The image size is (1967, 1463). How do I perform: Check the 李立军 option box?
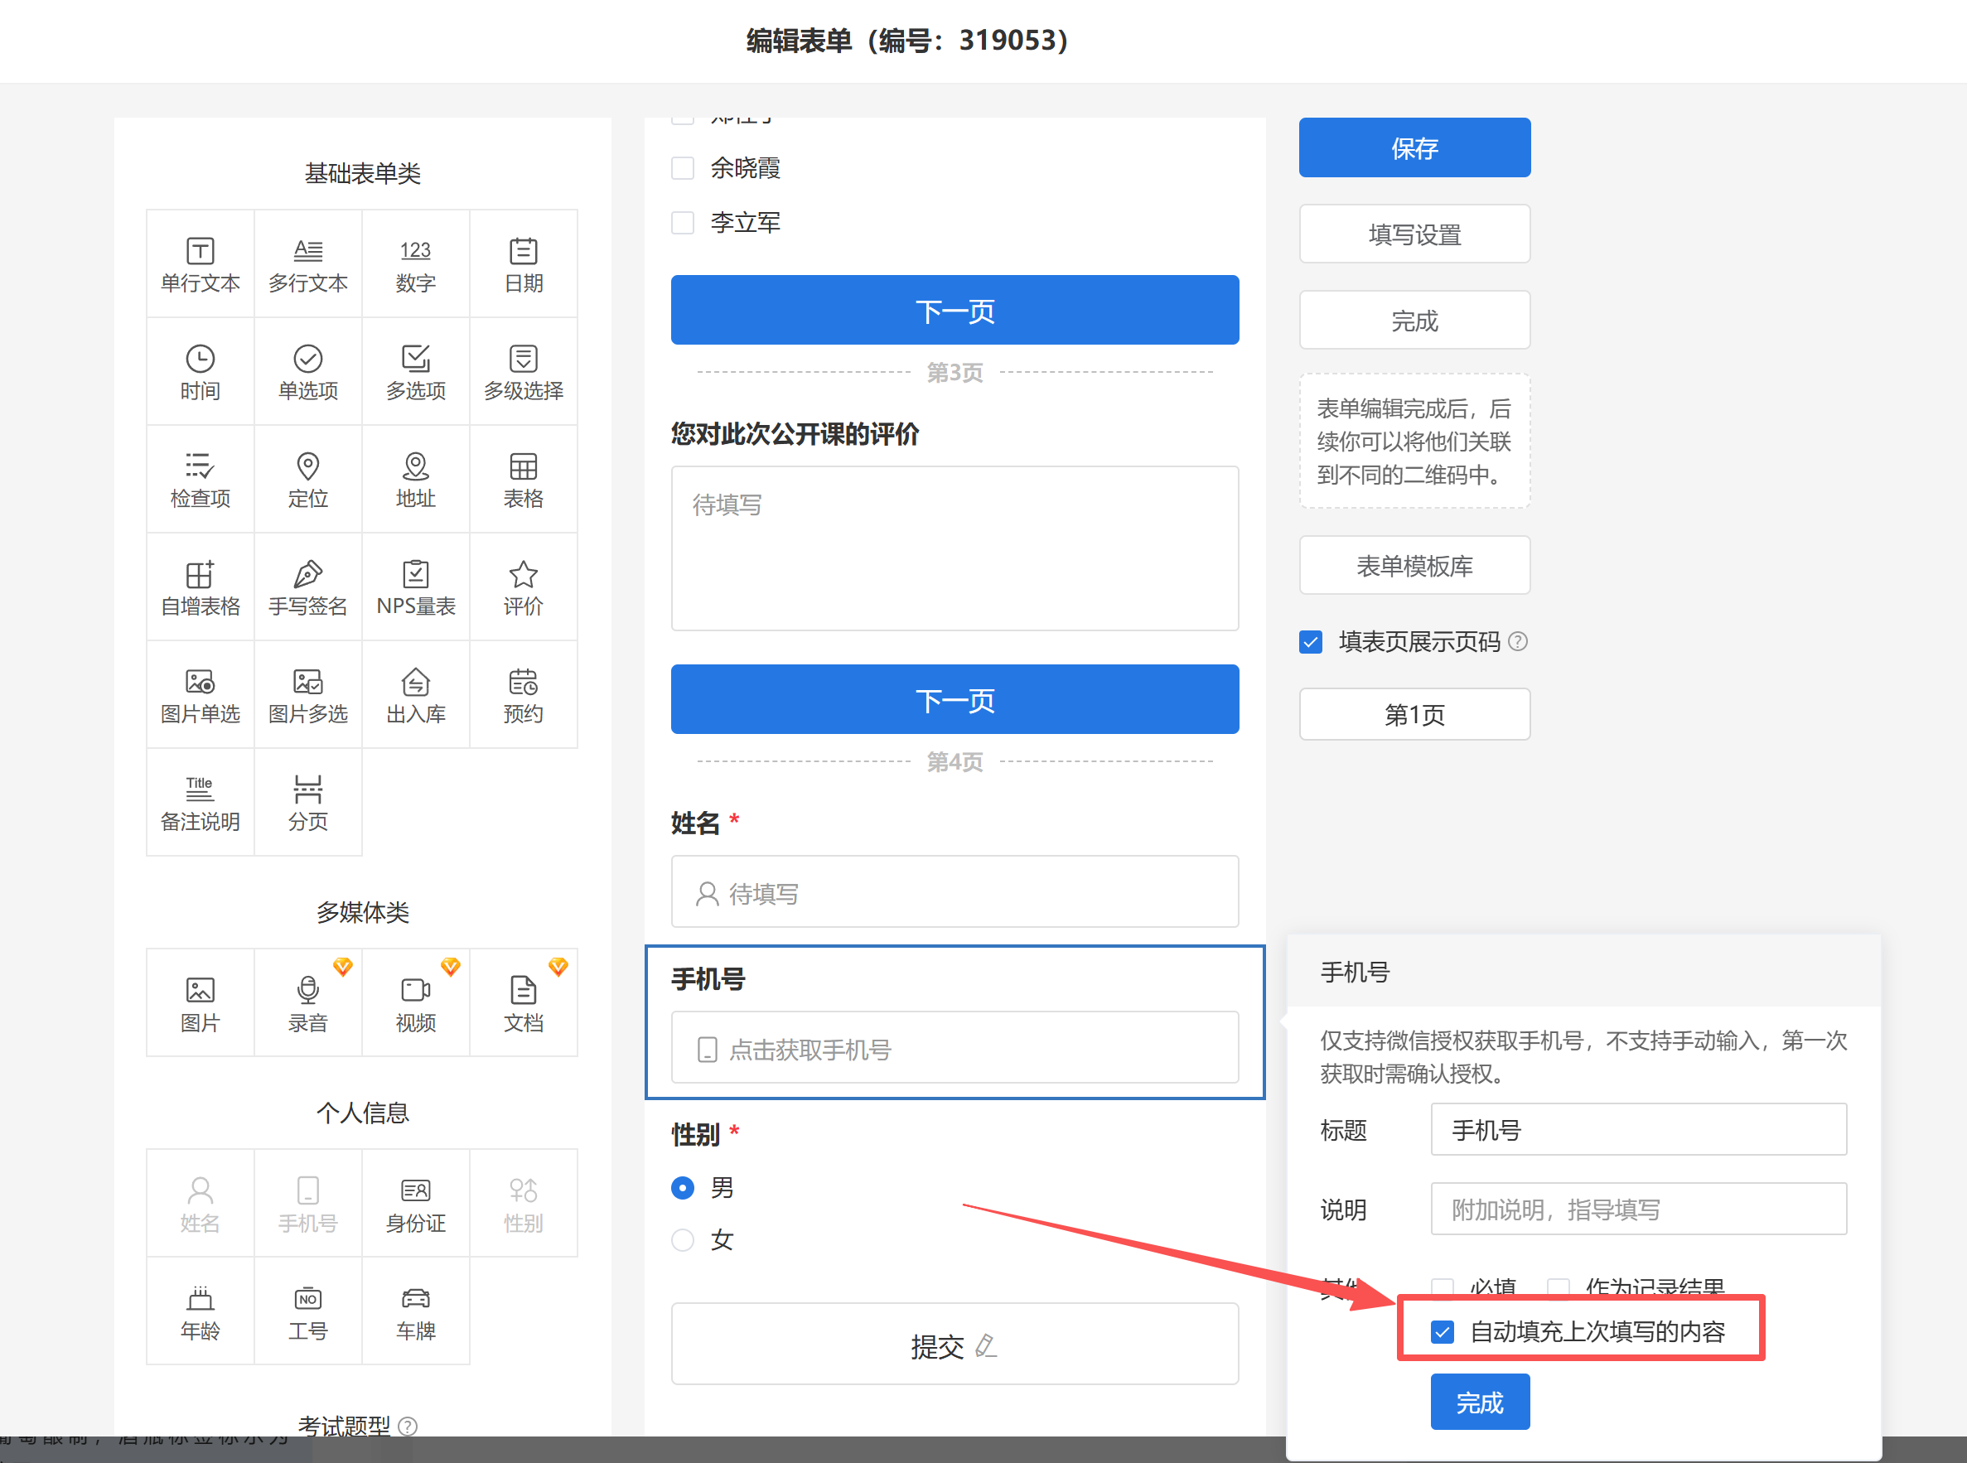point(682,222)
